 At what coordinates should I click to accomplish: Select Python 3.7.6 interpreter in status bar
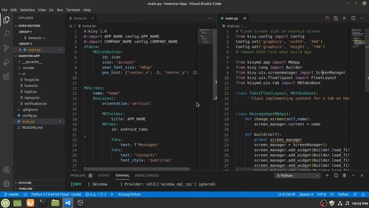click(x=57, y=194)
